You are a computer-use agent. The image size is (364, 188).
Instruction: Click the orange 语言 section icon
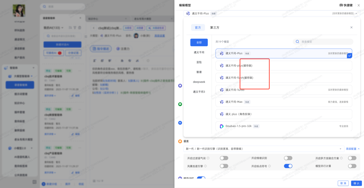pos(180,141)
